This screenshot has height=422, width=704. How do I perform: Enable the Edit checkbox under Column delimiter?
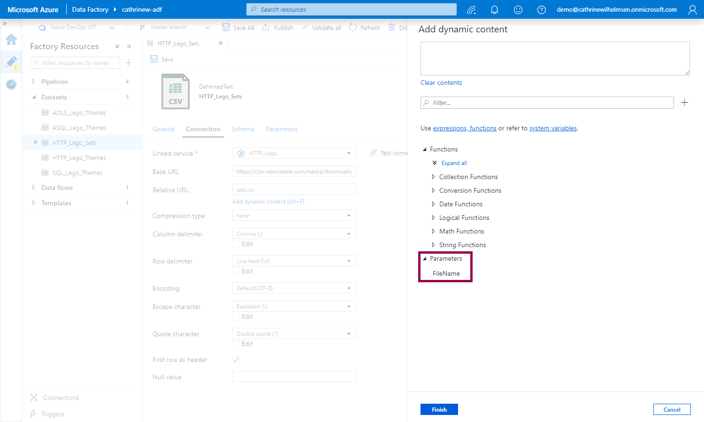[236, 244]
